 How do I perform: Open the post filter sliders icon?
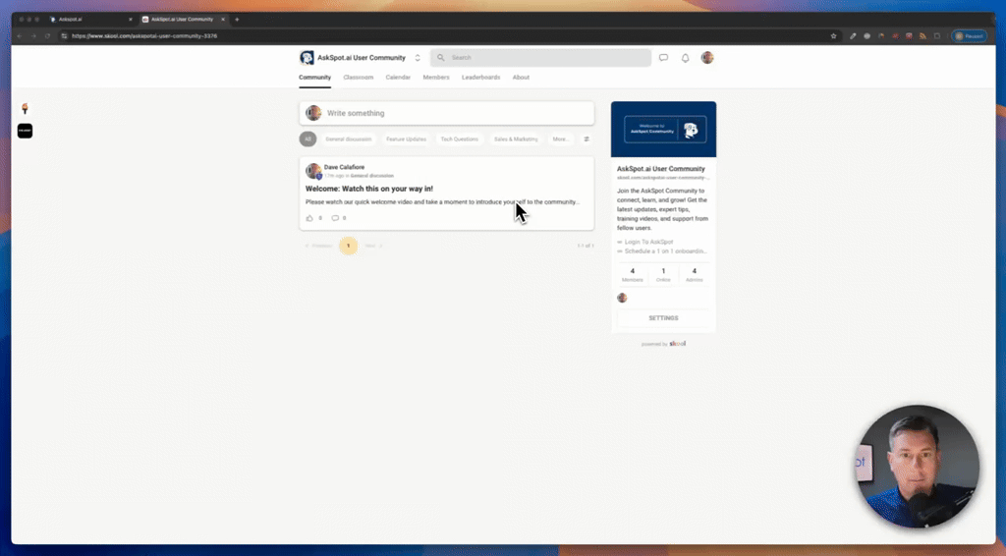point(587,139)
